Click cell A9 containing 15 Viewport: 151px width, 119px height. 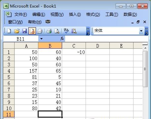(26, 102)
